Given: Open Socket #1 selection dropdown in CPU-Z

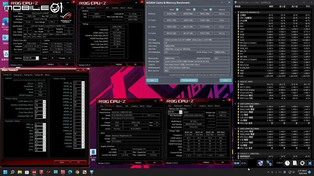Looking at the screenshot, I should point(37,58).
